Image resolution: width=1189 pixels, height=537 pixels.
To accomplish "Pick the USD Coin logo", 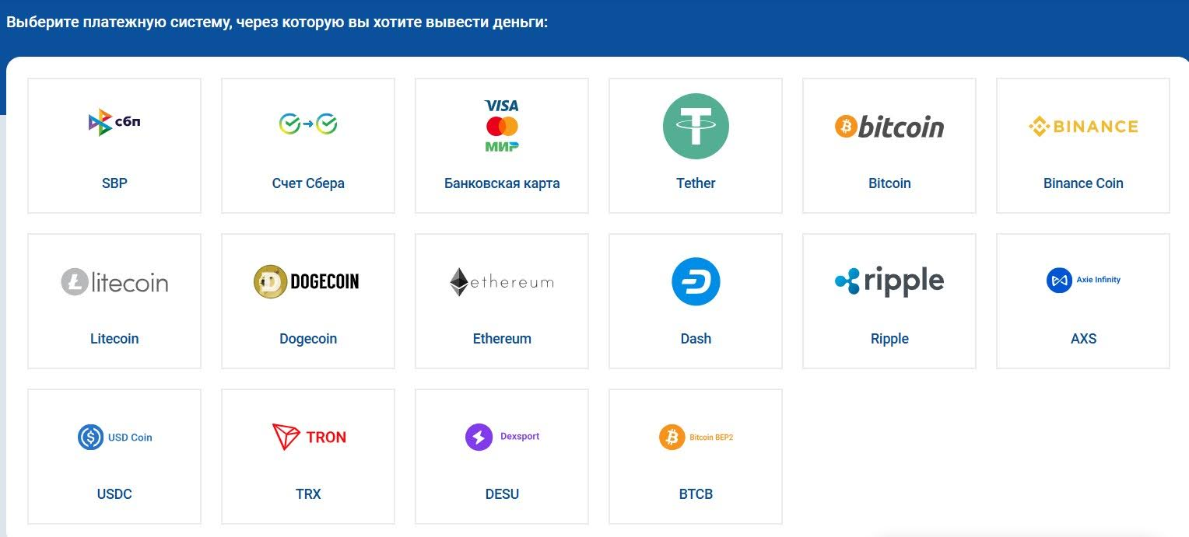I will [114, 437].
